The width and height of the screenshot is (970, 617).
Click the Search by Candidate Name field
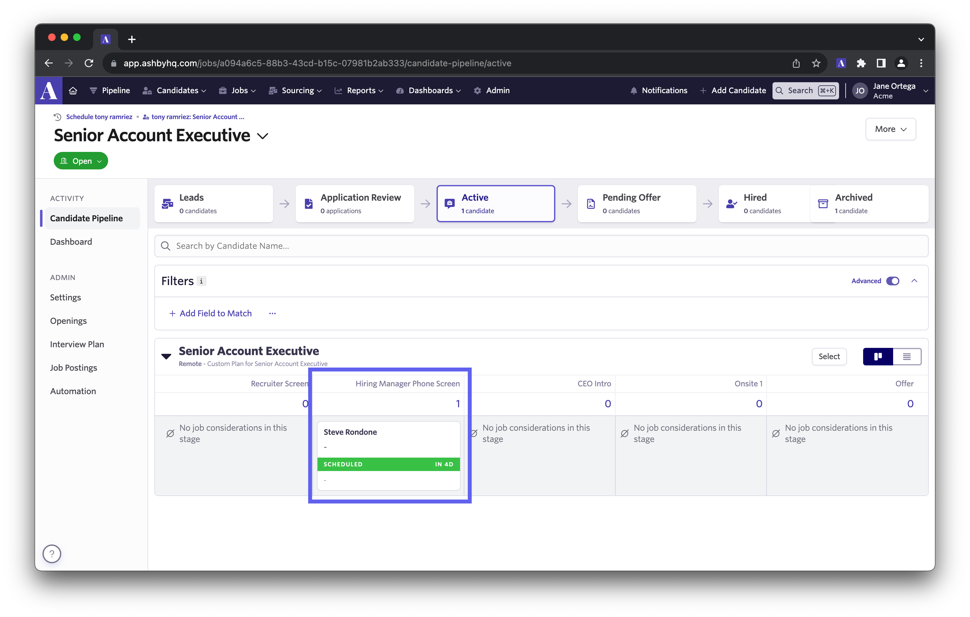coord(541,246)
